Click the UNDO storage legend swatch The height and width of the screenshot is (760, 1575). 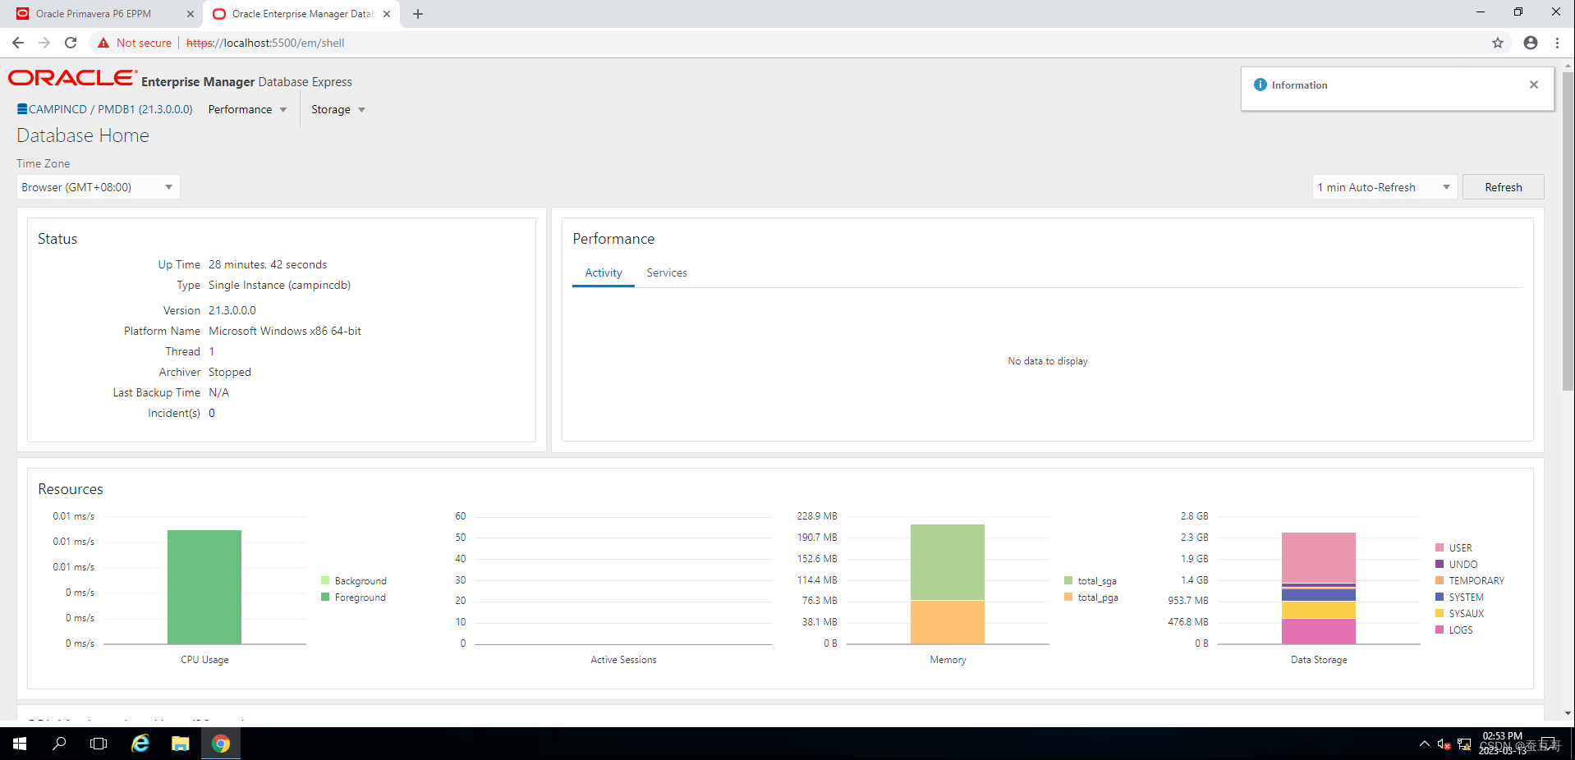click(x=1440, y=564)
